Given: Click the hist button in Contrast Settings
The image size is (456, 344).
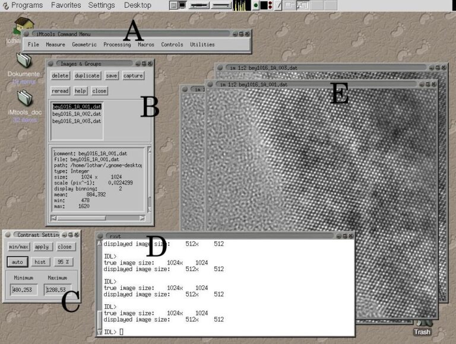Looking at the screenshot, I should click(40, 262).
